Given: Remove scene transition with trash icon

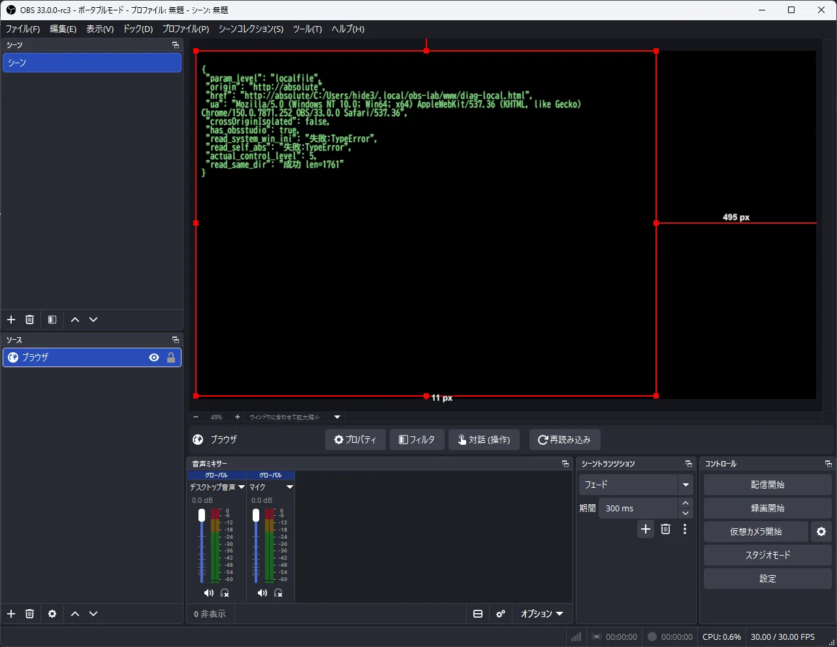Looking at the screenshot, I should click(665, 529).
